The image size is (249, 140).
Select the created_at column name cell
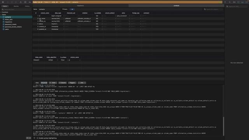(42, 27)
